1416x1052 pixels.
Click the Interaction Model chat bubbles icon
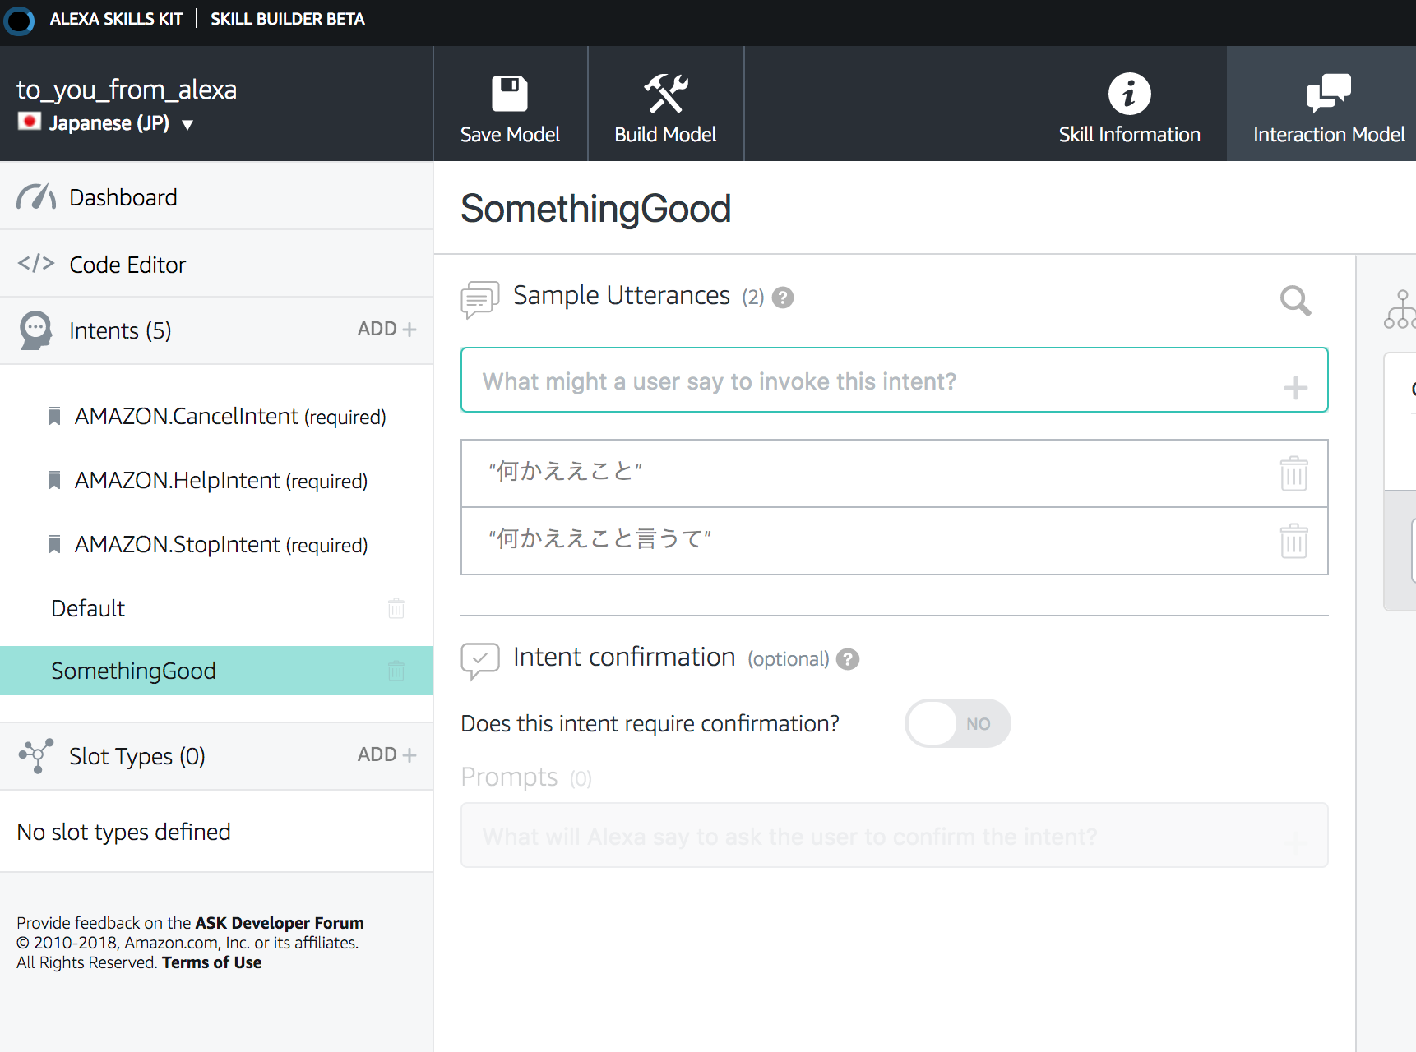tap(1328, 93)
